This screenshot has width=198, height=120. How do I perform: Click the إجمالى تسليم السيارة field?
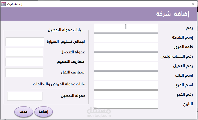25,42
